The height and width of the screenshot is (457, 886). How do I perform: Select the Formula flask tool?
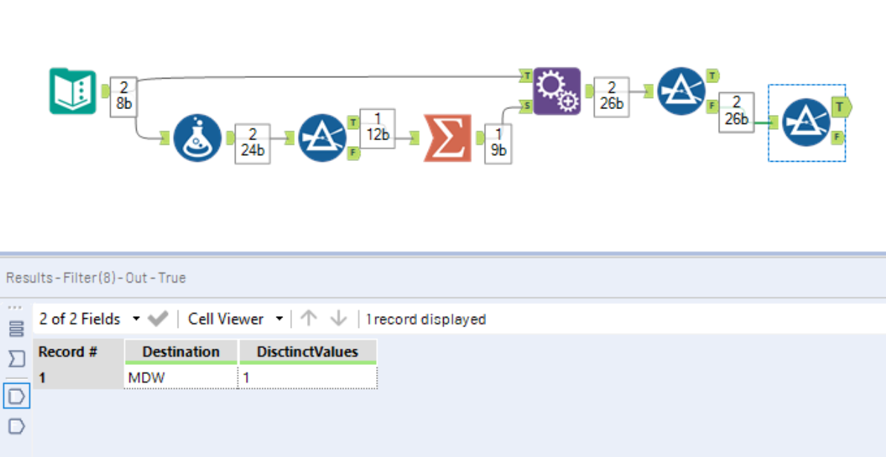pos(198,137)
